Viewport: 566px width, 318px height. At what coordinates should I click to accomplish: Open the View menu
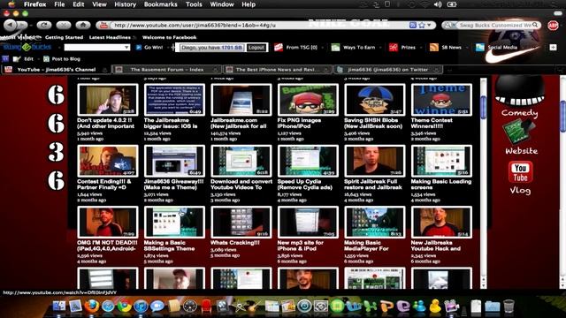pos(99,4)
